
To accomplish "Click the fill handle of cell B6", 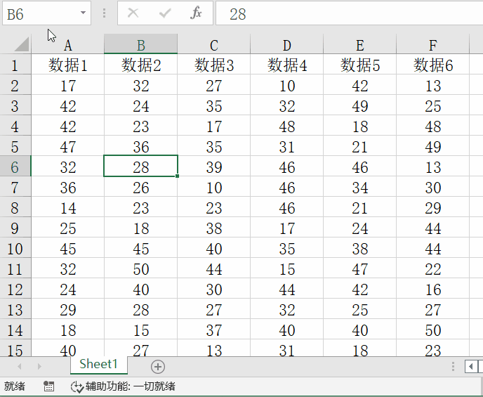I will coord(178,176).
